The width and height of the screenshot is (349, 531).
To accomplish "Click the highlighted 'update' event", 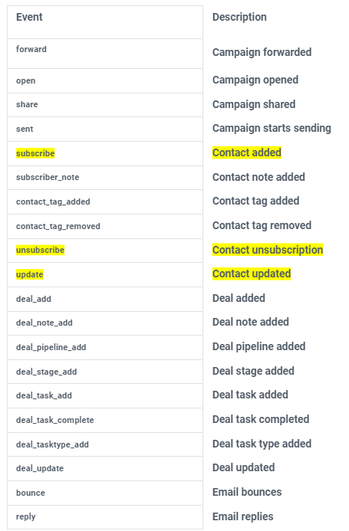I will coord(29,274).
